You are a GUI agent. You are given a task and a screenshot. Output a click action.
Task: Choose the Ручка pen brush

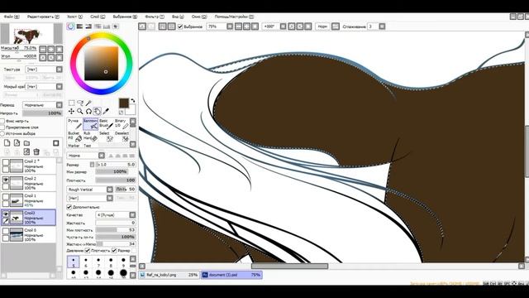[x=74, y=123]
